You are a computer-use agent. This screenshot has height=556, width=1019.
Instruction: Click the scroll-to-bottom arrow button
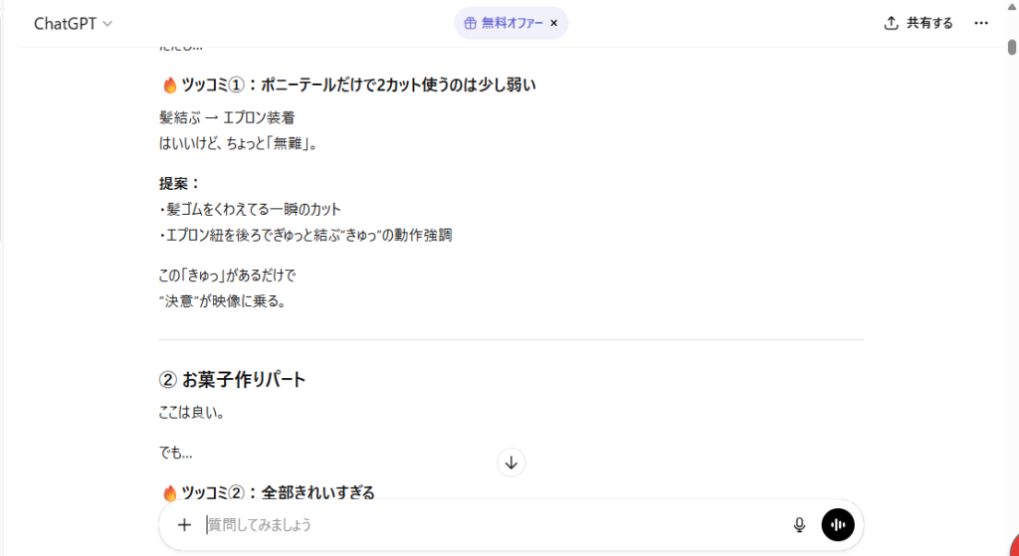(510, 462)
